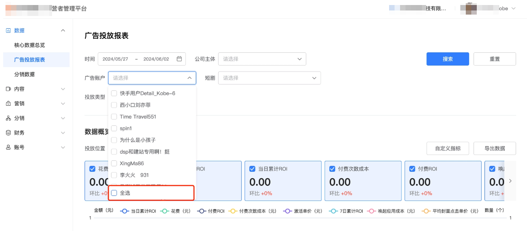
Task: Expand the 账号 sidebar section
Action: pyautogui.click(x=63, y=147)
